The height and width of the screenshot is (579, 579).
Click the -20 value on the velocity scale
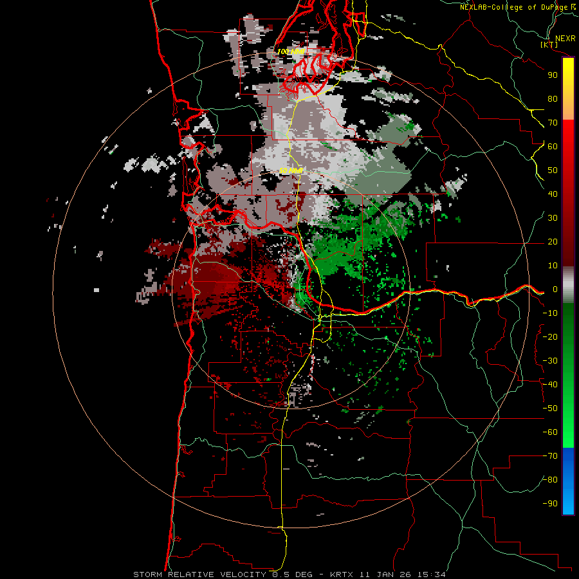(x=550, y=336)
